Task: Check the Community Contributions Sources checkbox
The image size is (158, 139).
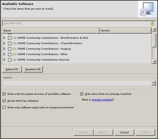Action: click(10, 60)
